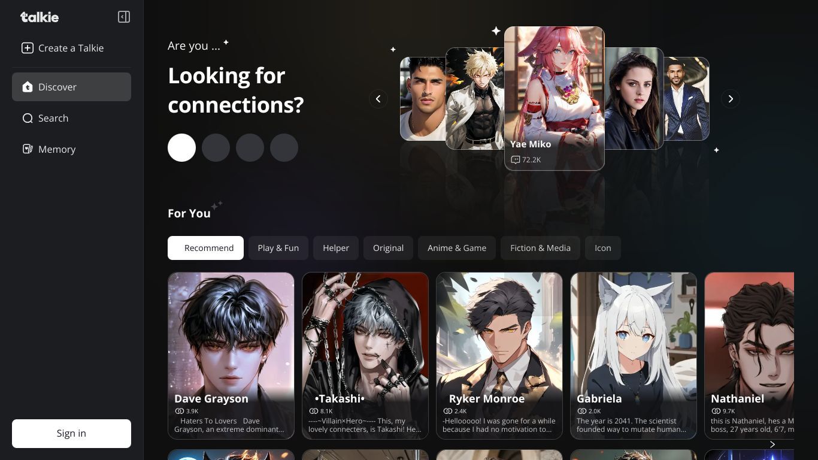Open Search in the sidebar
The height and width of the screenshot is (460, 818).
[x=71, y=118]
